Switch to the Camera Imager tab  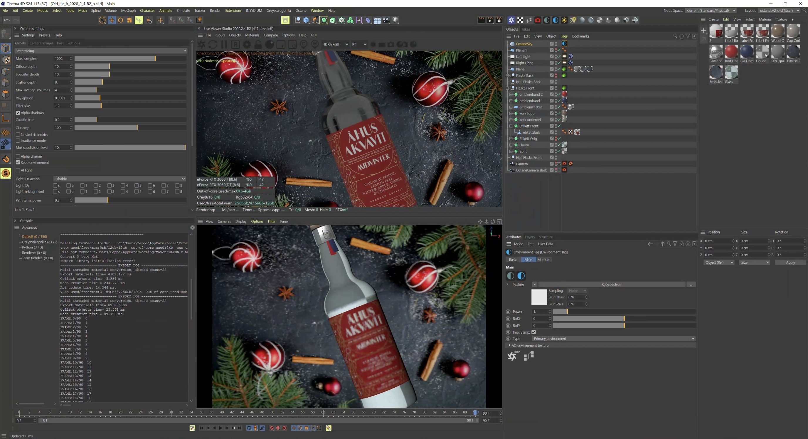point(41,43)
